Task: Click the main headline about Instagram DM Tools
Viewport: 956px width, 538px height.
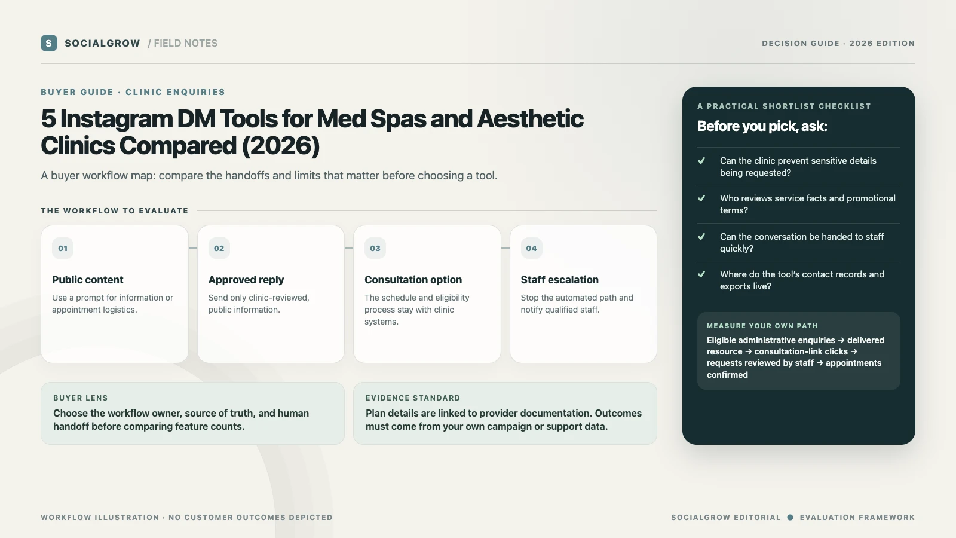Action: click(x=312, y=132)
